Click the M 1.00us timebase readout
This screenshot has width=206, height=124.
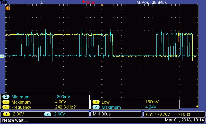[102, 114]
